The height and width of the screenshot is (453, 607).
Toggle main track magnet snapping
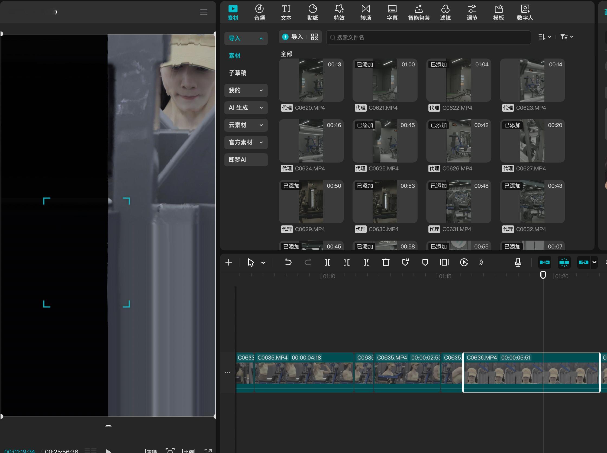click(x=544, y=263)
